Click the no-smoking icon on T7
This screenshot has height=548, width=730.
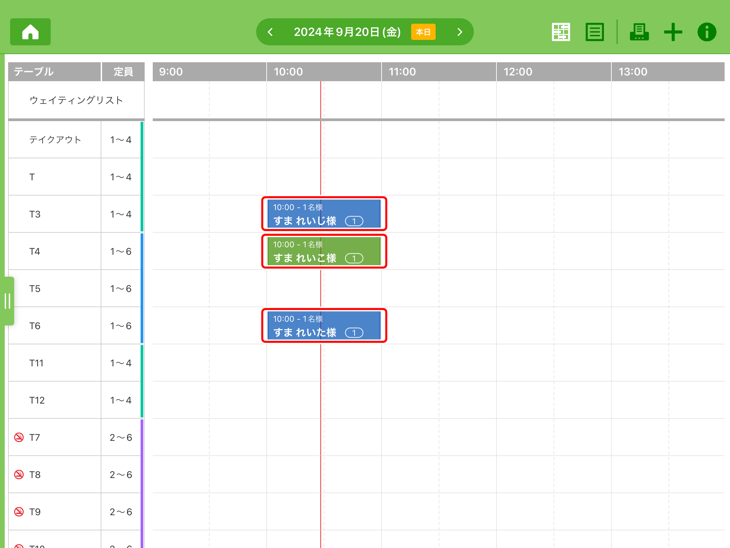point(19,437)
